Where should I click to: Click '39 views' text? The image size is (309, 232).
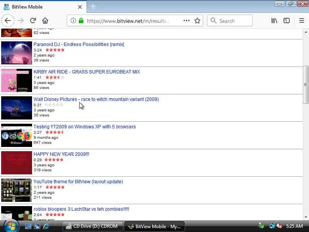tap(41, 60)
